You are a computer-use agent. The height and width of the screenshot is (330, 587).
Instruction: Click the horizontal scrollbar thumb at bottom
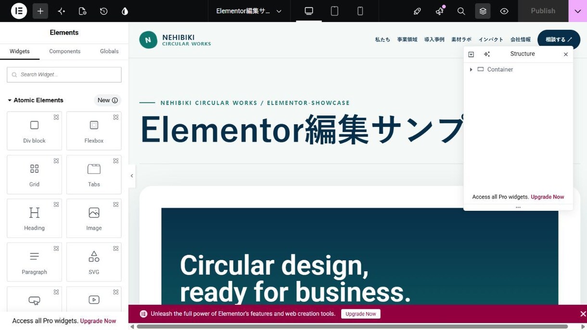pyautogui.click(x=352, y=327)
